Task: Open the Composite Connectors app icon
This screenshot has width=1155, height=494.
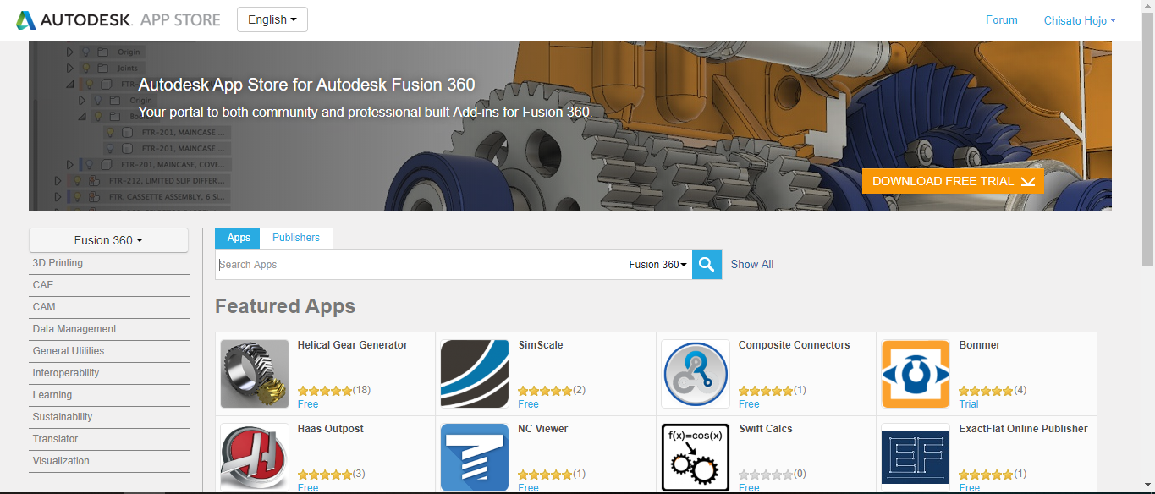Action: click(x=696, y=374)
